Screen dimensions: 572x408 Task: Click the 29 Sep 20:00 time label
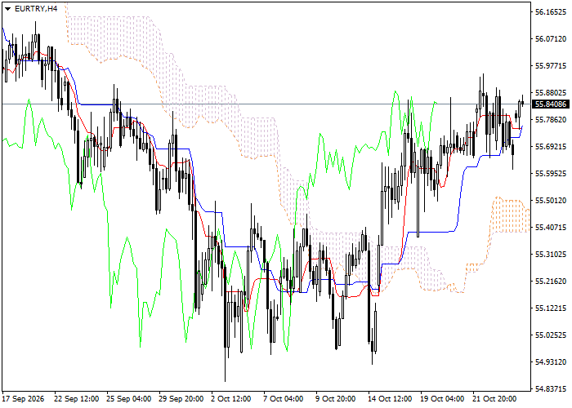coord(181,399)
